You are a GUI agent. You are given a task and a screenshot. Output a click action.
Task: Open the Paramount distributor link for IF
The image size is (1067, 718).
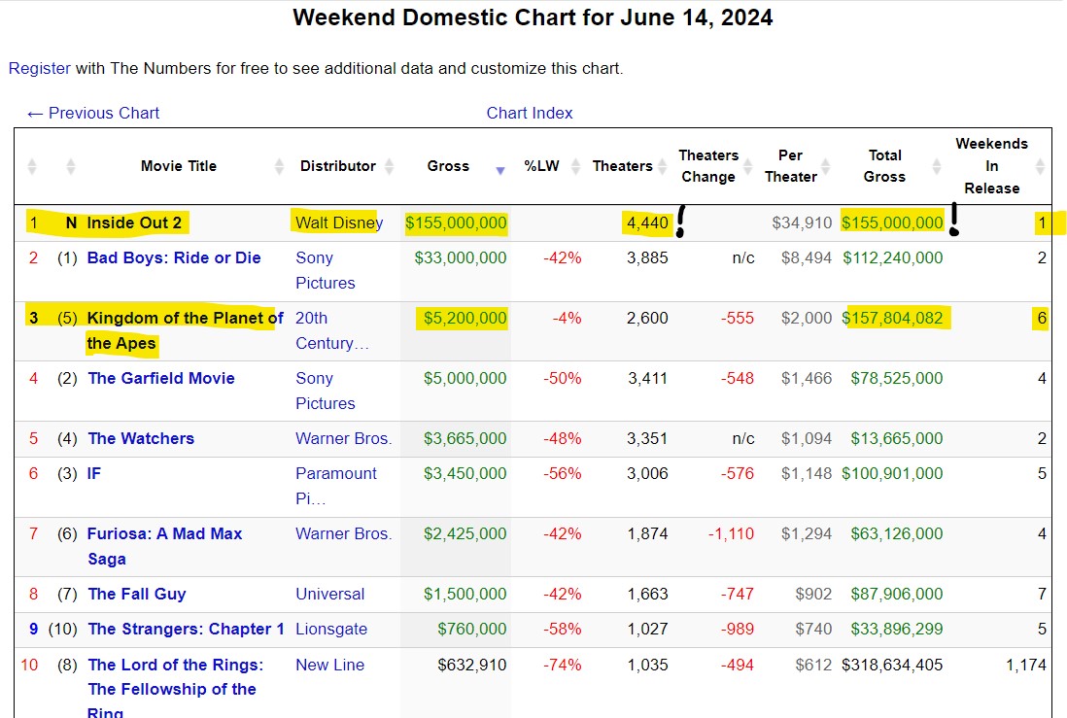pos(336,473)
